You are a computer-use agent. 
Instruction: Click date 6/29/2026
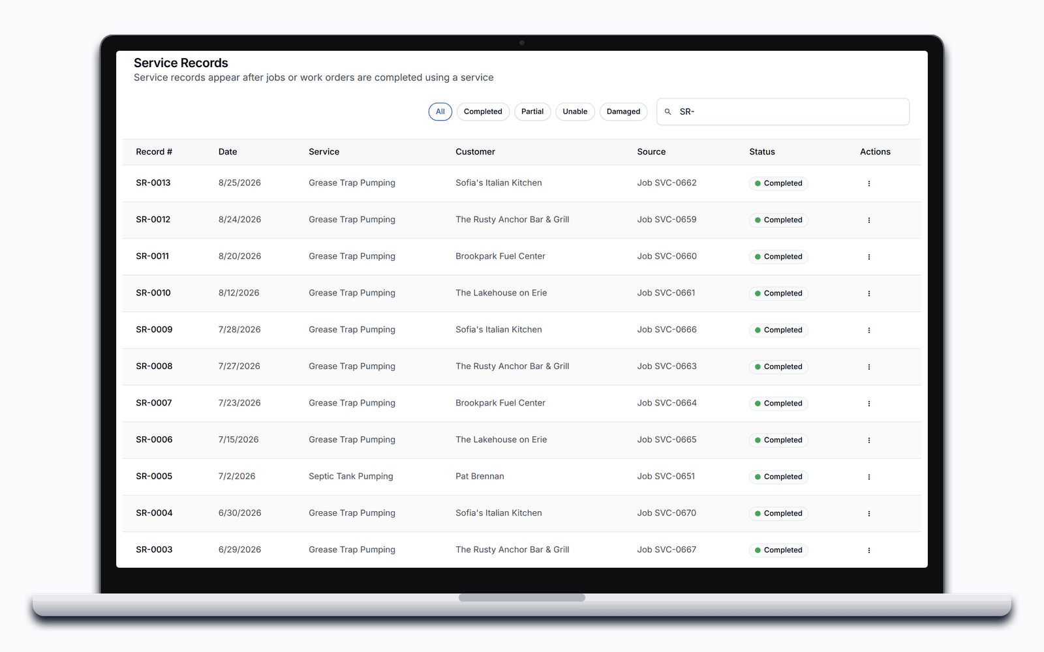click(x=239, y=550)
